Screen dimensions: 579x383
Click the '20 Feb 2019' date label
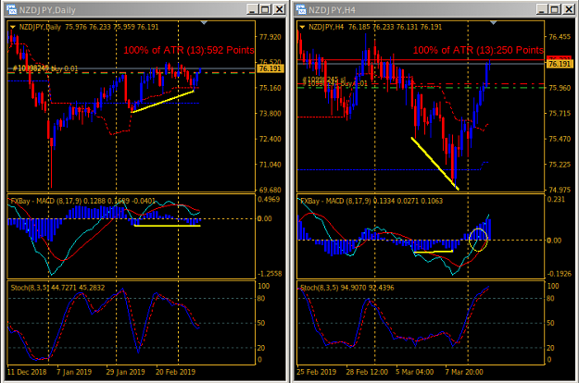175,372
